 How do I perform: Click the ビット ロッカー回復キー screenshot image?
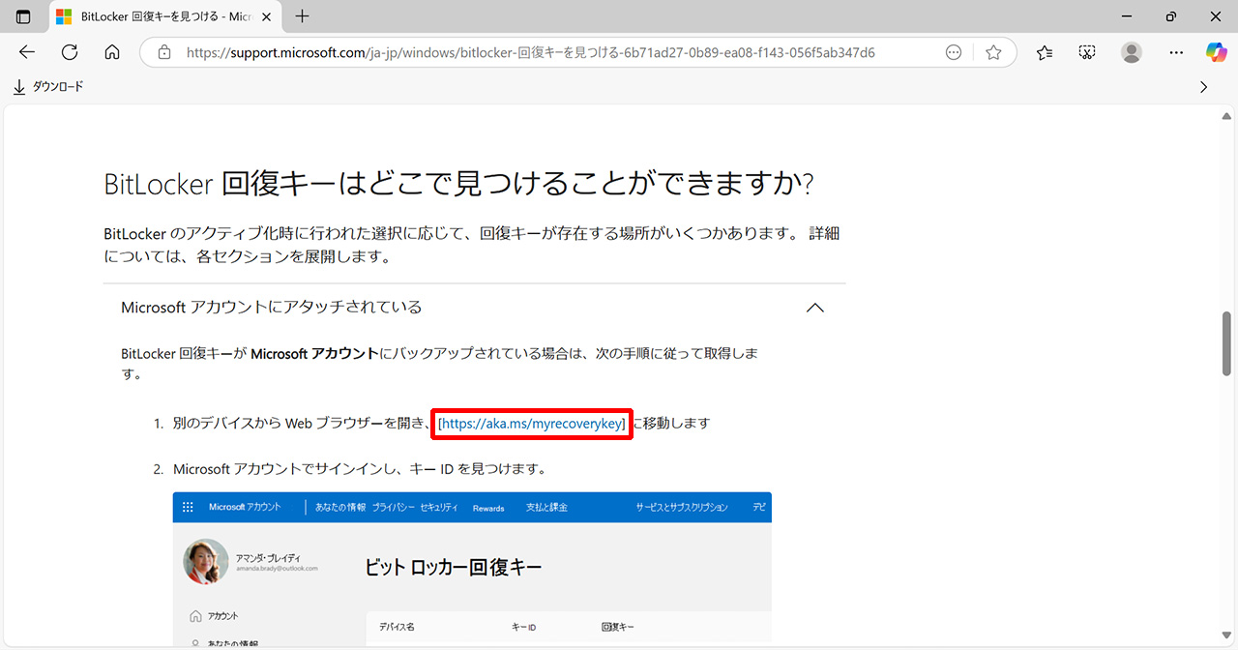click(x=472, y=570)
